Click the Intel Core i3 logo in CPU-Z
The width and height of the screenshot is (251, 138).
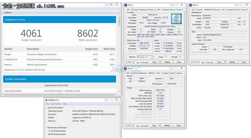[176, 19]
